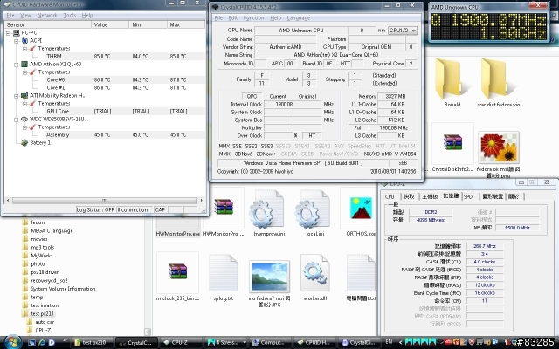Click the Windows Start orb
Viewport: 559px width, 349px height.
pyautogui.click(x=12, y=342)
